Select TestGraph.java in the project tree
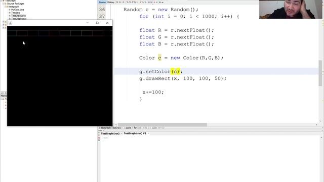The image size is (324, 182). click(19, 19)
